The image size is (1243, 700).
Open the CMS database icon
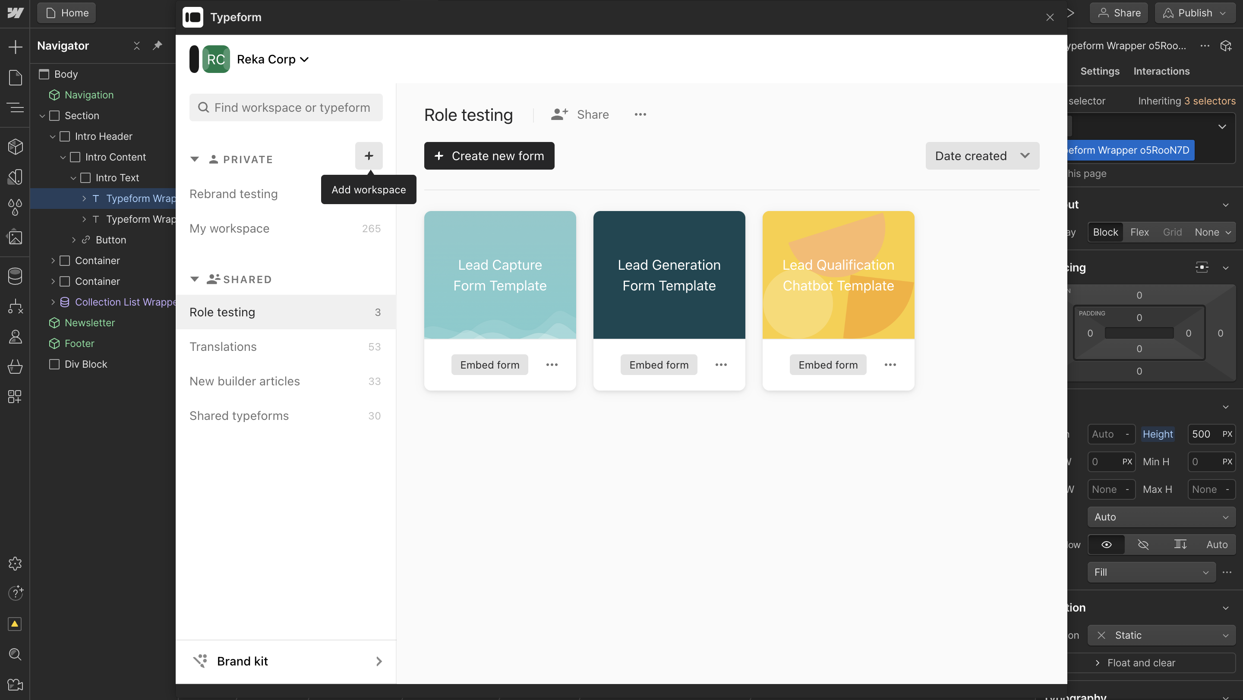(x=15, y=276)
